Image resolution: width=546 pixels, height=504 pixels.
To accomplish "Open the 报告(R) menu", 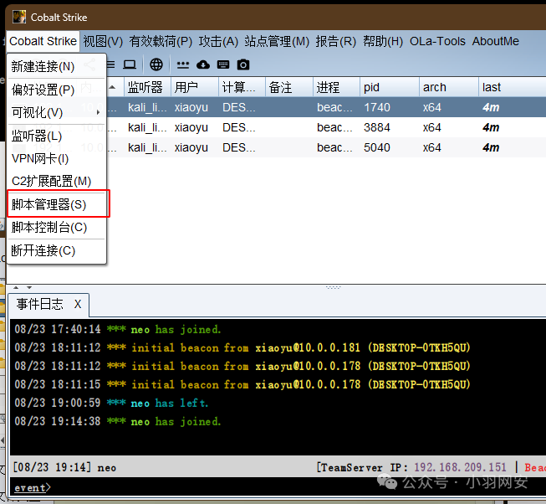I will click(335, 42).
